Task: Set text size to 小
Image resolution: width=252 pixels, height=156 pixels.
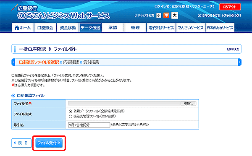Action: 159,16
